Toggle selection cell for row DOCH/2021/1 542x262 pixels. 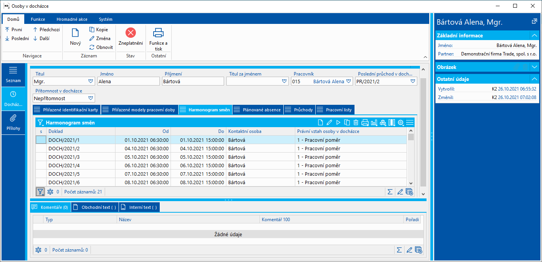41,140
